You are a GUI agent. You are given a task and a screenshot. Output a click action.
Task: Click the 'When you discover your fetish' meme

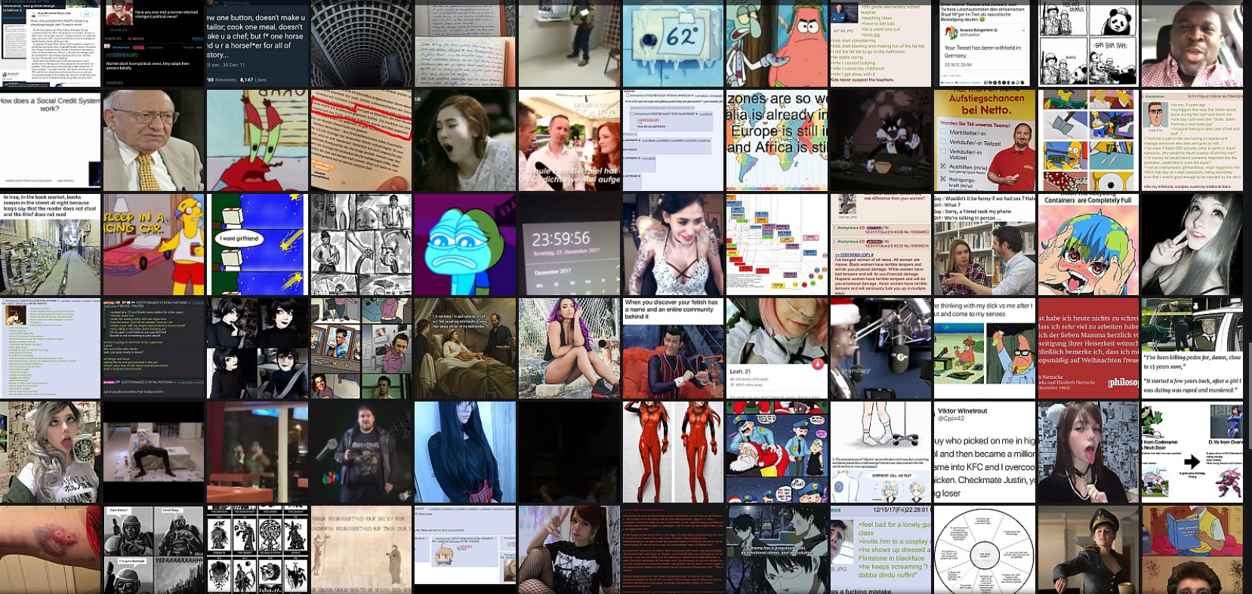(x=673, y=348)
